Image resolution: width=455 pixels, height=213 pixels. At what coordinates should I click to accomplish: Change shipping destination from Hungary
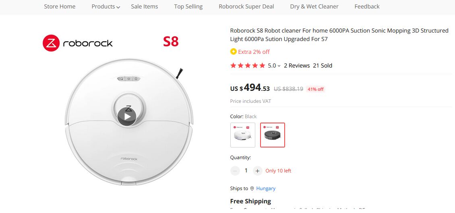[266, 188]
